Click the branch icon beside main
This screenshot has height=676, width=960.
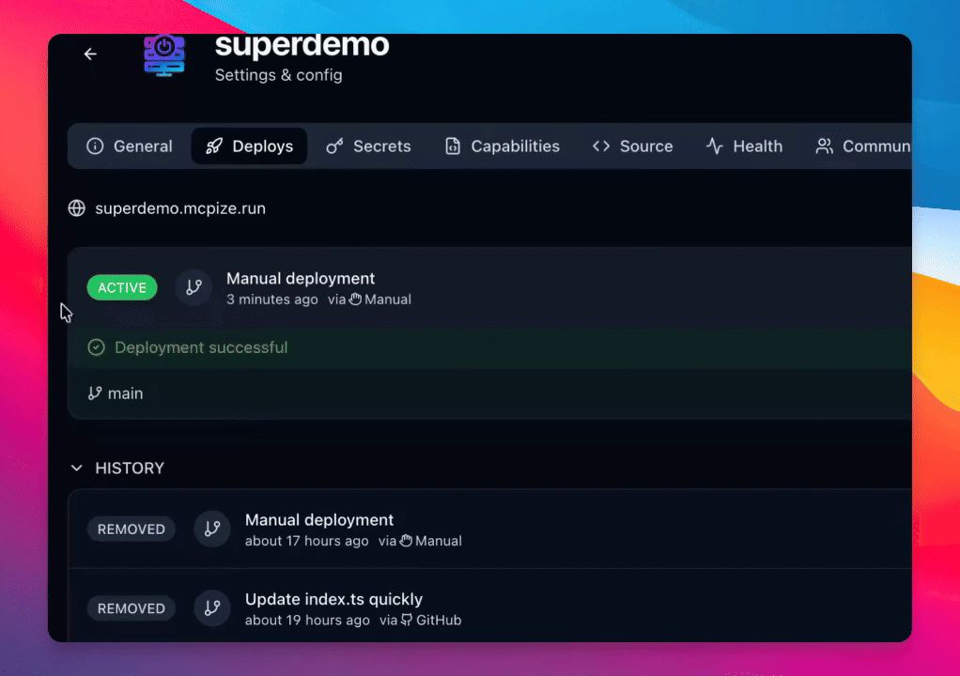(x=95, y=393)
